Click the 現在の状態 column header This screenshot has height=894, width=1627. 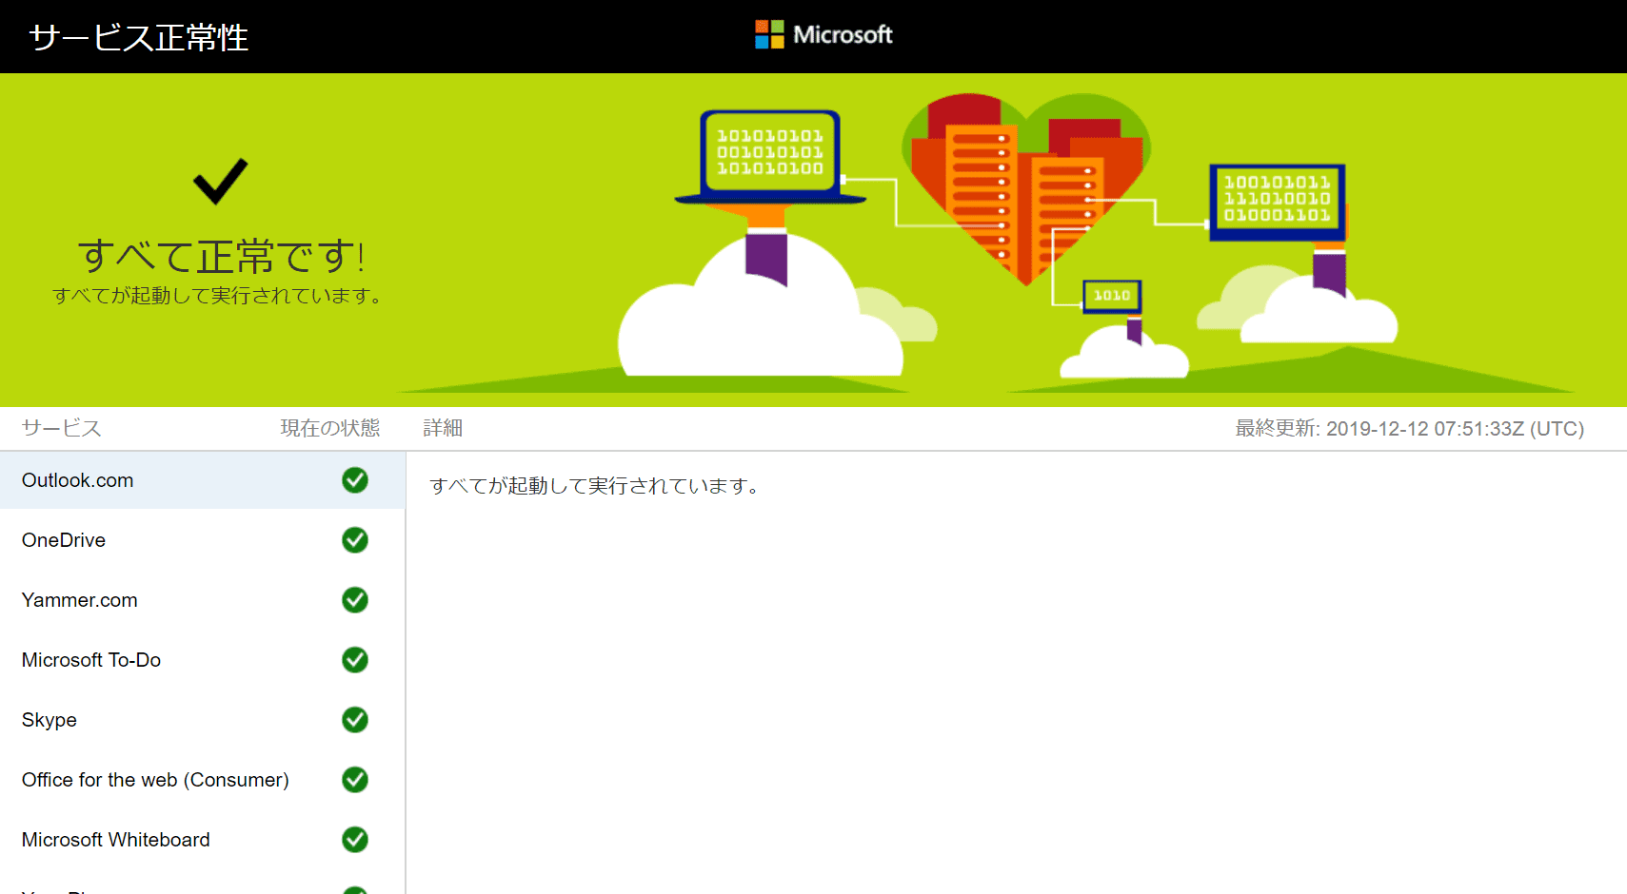(x=330, y=428)
